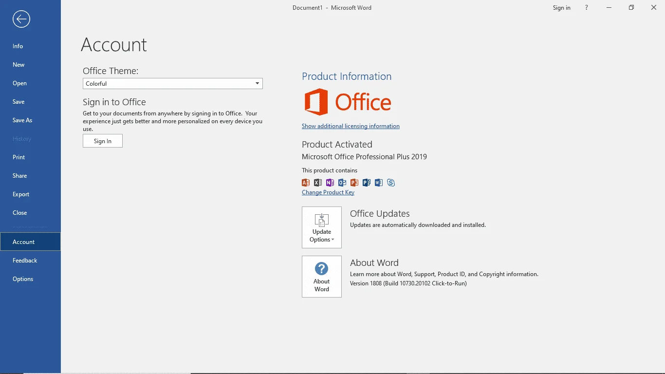The image size is (665, 374).
Task: Open the Info page
Action: pos(30,46)
